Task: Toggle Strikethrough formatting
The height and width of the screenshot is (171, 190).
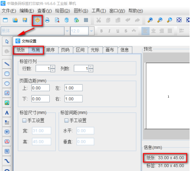Action: [x=126, y=31]
